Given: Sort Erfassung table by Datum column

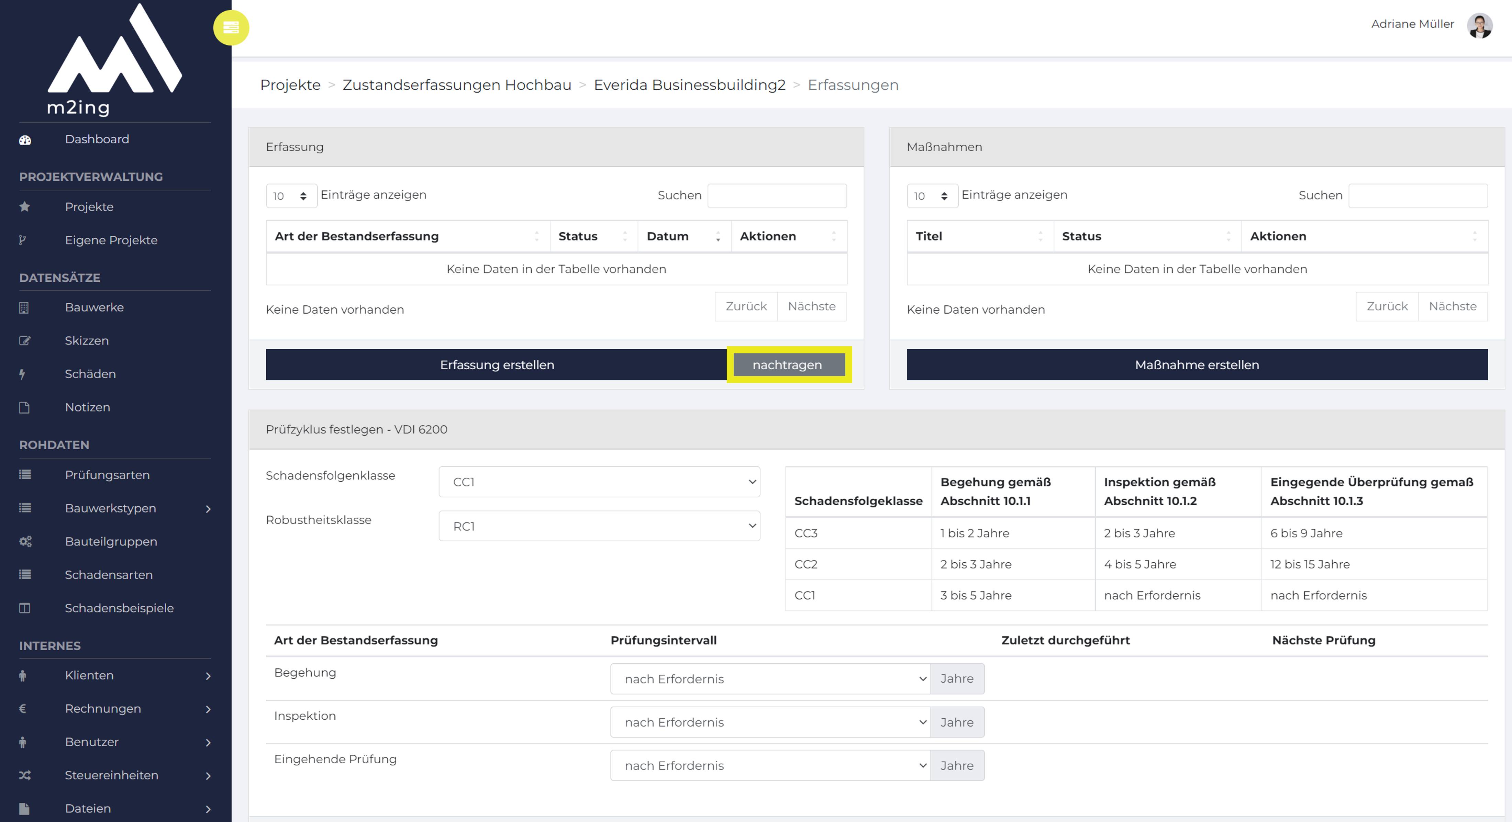Looking at the screenshot, I should 684,236.
